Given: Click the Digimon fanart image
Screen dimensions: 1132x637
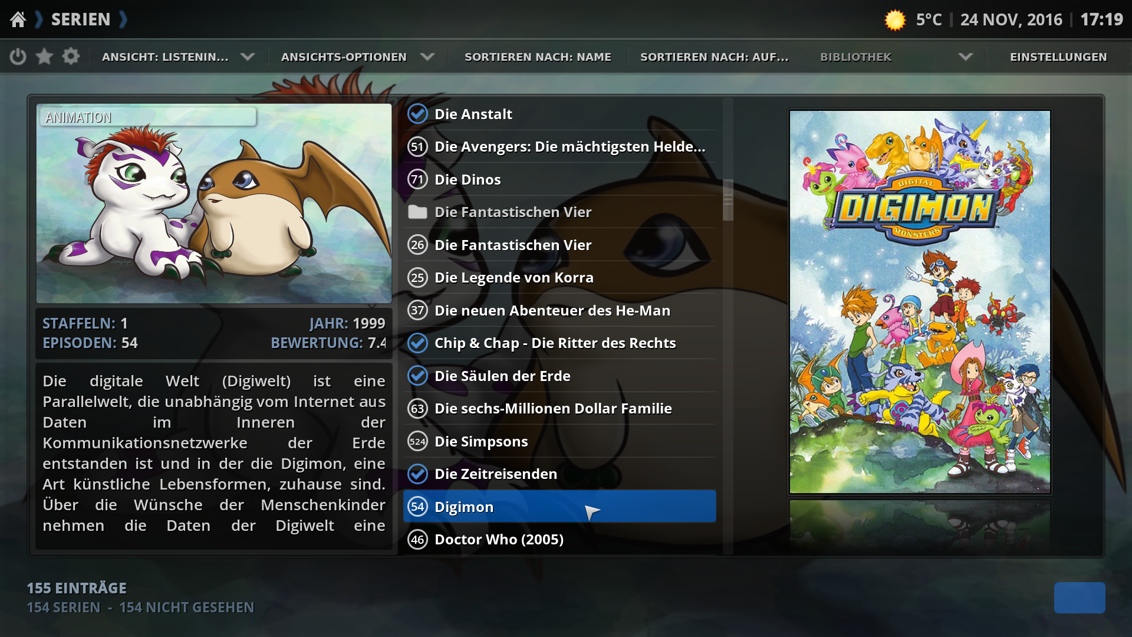Looking at the screenshot, I should (x=214, y=203).
